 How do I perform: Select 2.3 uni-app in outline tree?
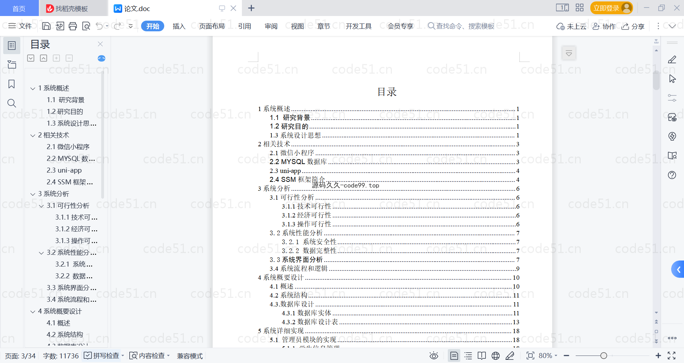(64, 170)
